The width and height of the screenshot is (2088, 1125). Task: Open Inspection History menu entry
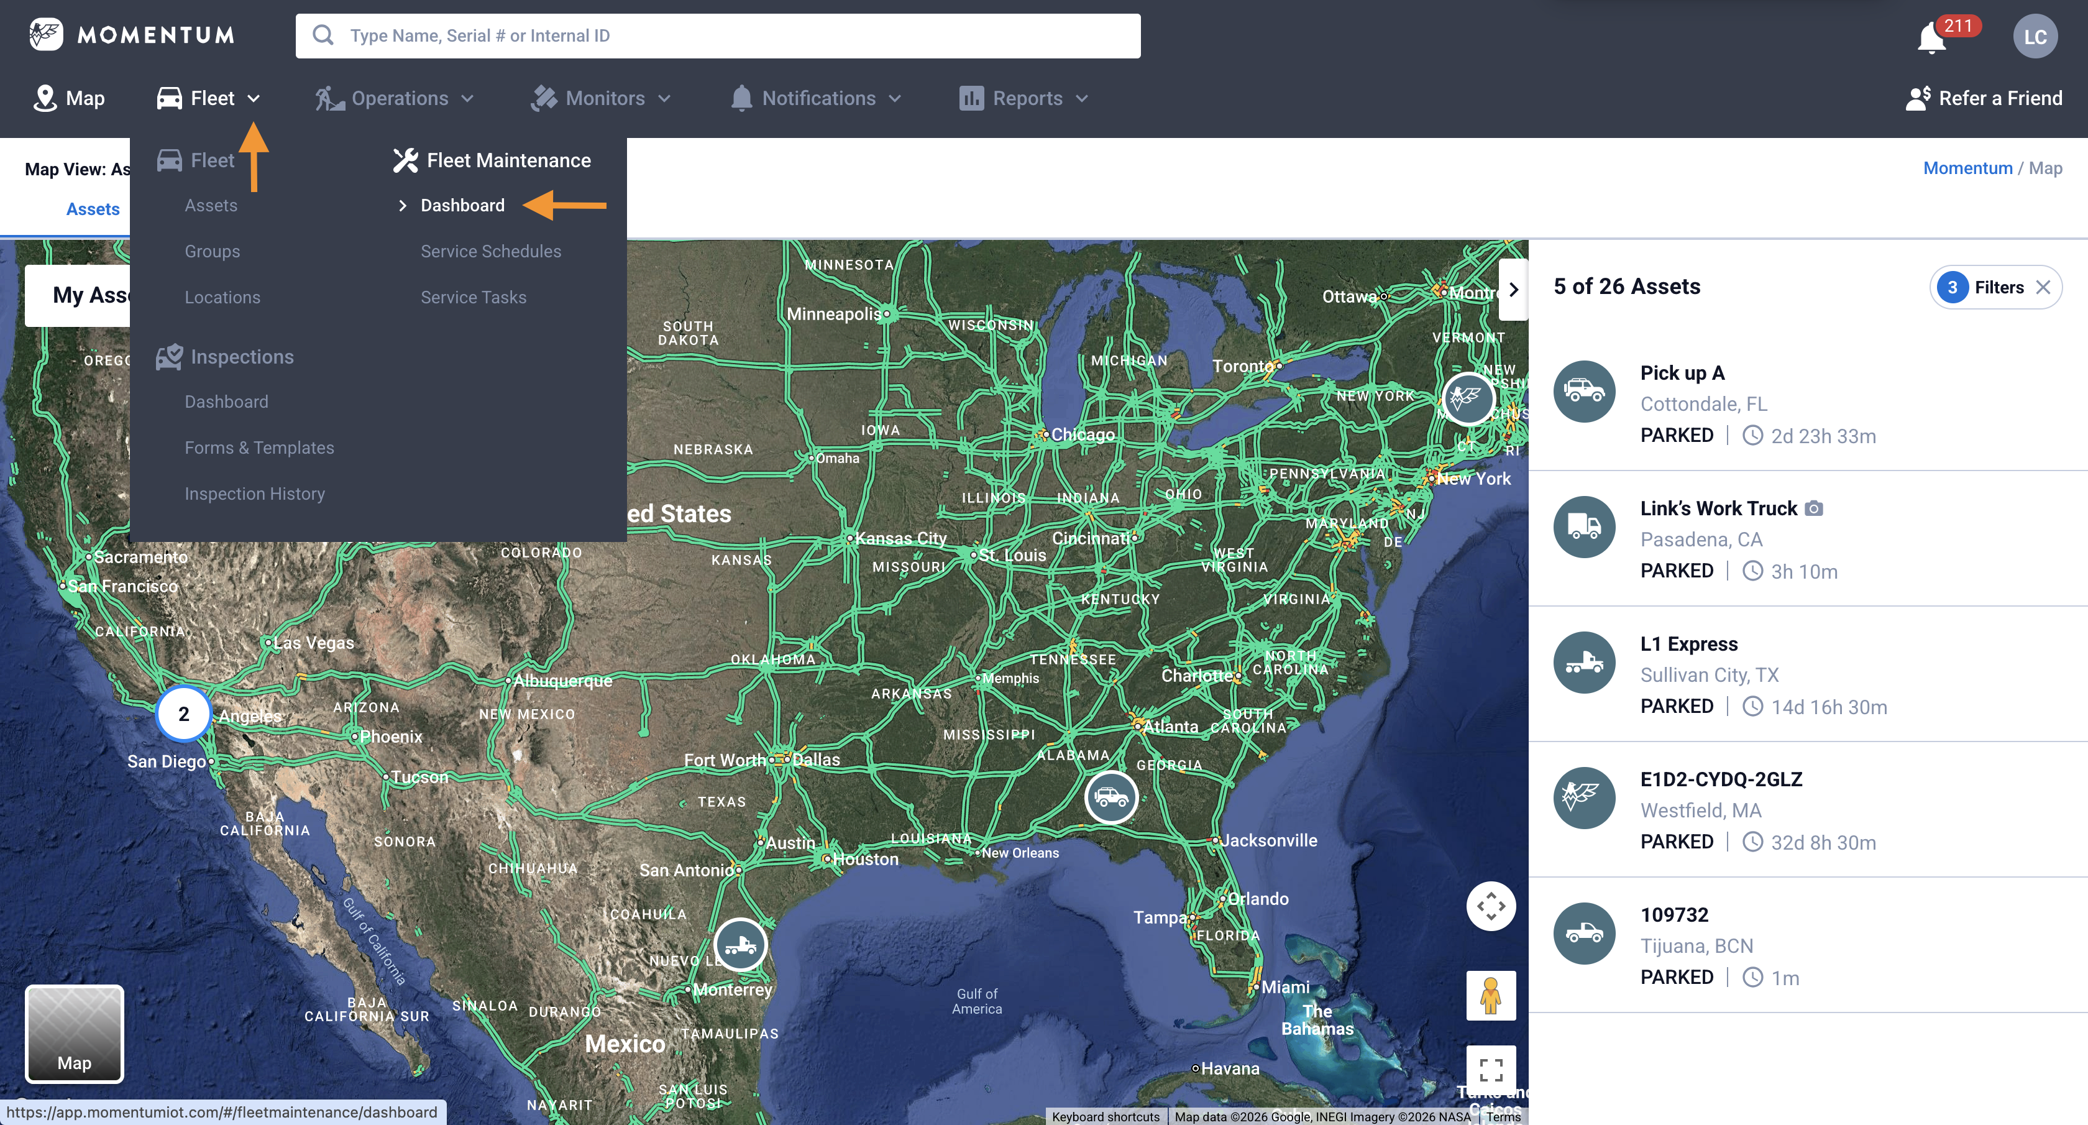(255, 494)
